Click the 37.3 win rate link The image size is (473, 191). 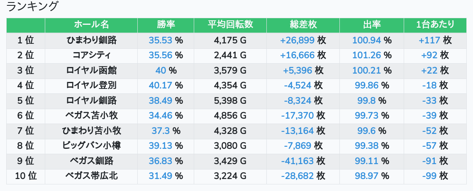pyautogui.click(x=161, y=131)
